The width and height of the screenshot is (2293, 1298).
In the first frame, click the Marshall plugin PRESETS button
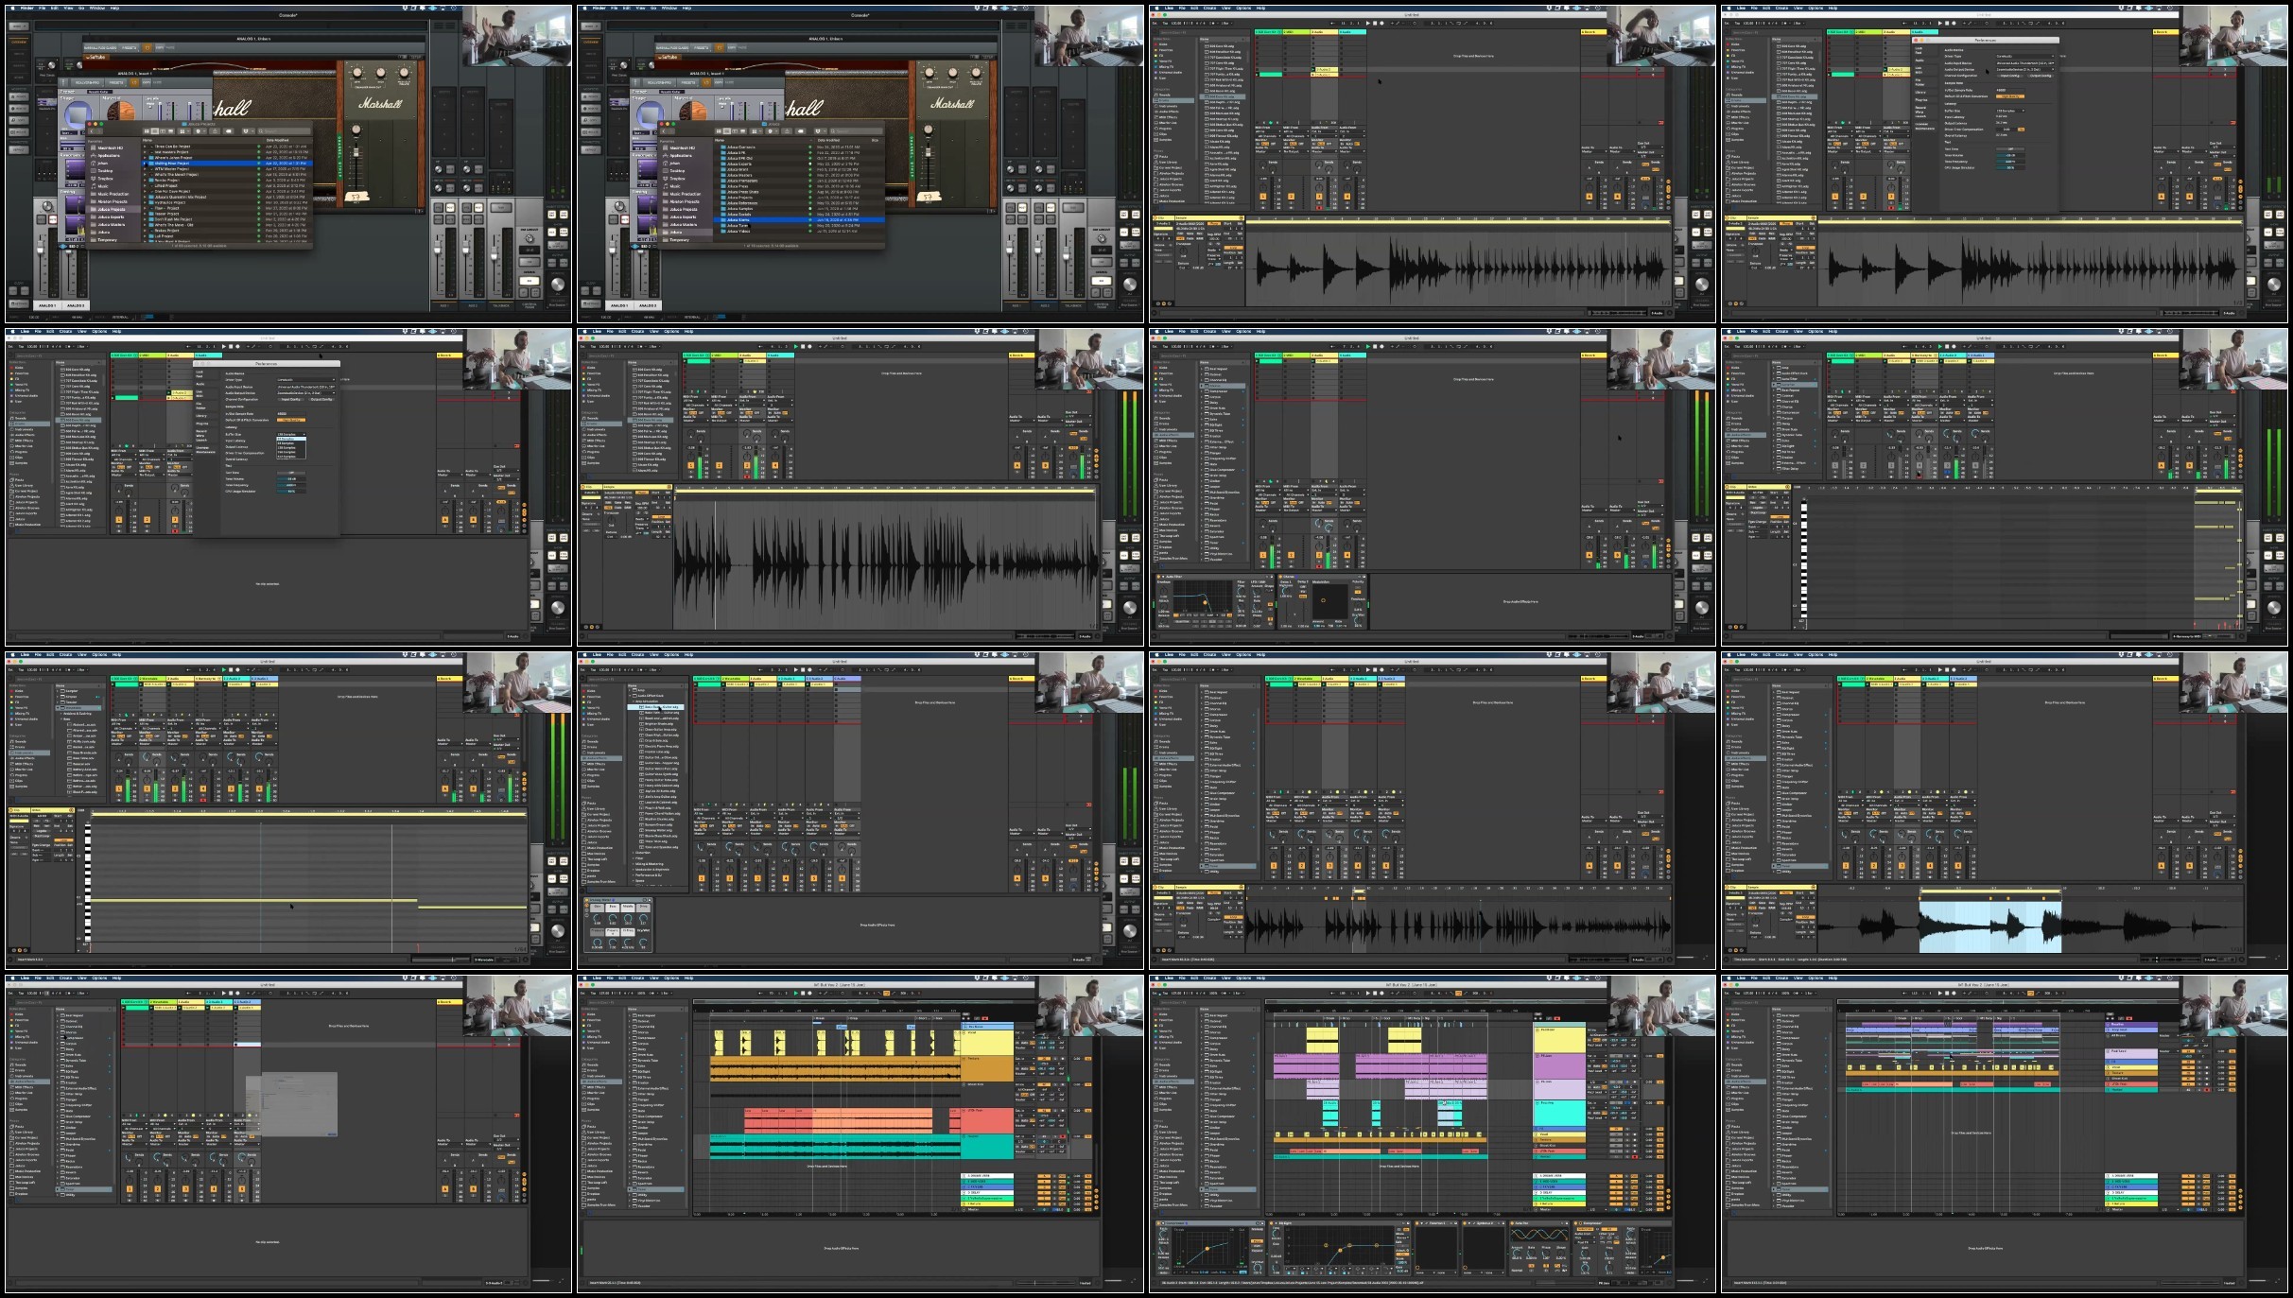pyautogui.click(x=129, y=47)
